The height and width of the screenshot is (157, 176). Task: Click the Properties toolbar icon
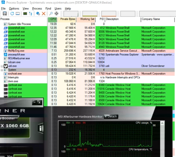38,13
